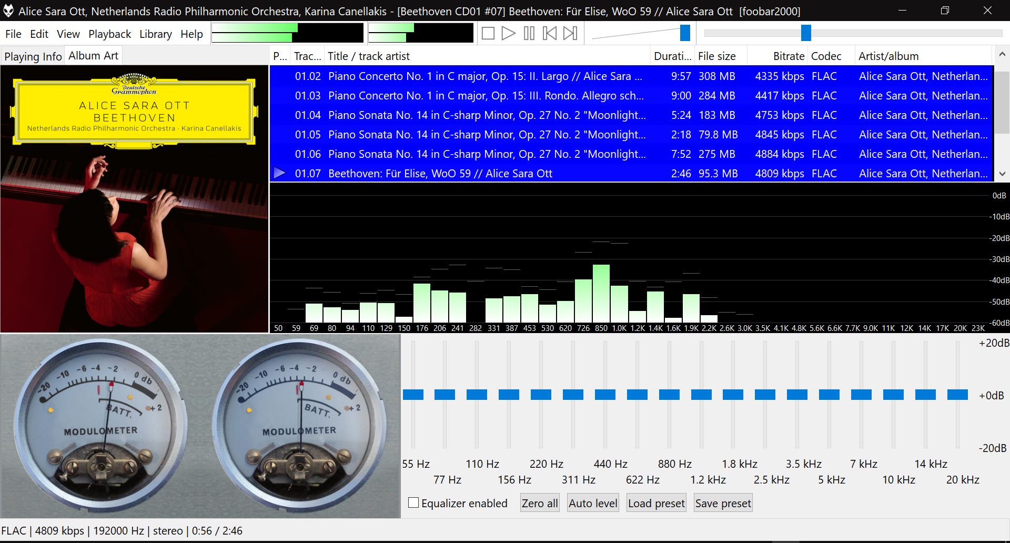The height and width of the screenshot is (543, 1010).
Task: Open the Load preset dialog
Action: click(656, 503)
